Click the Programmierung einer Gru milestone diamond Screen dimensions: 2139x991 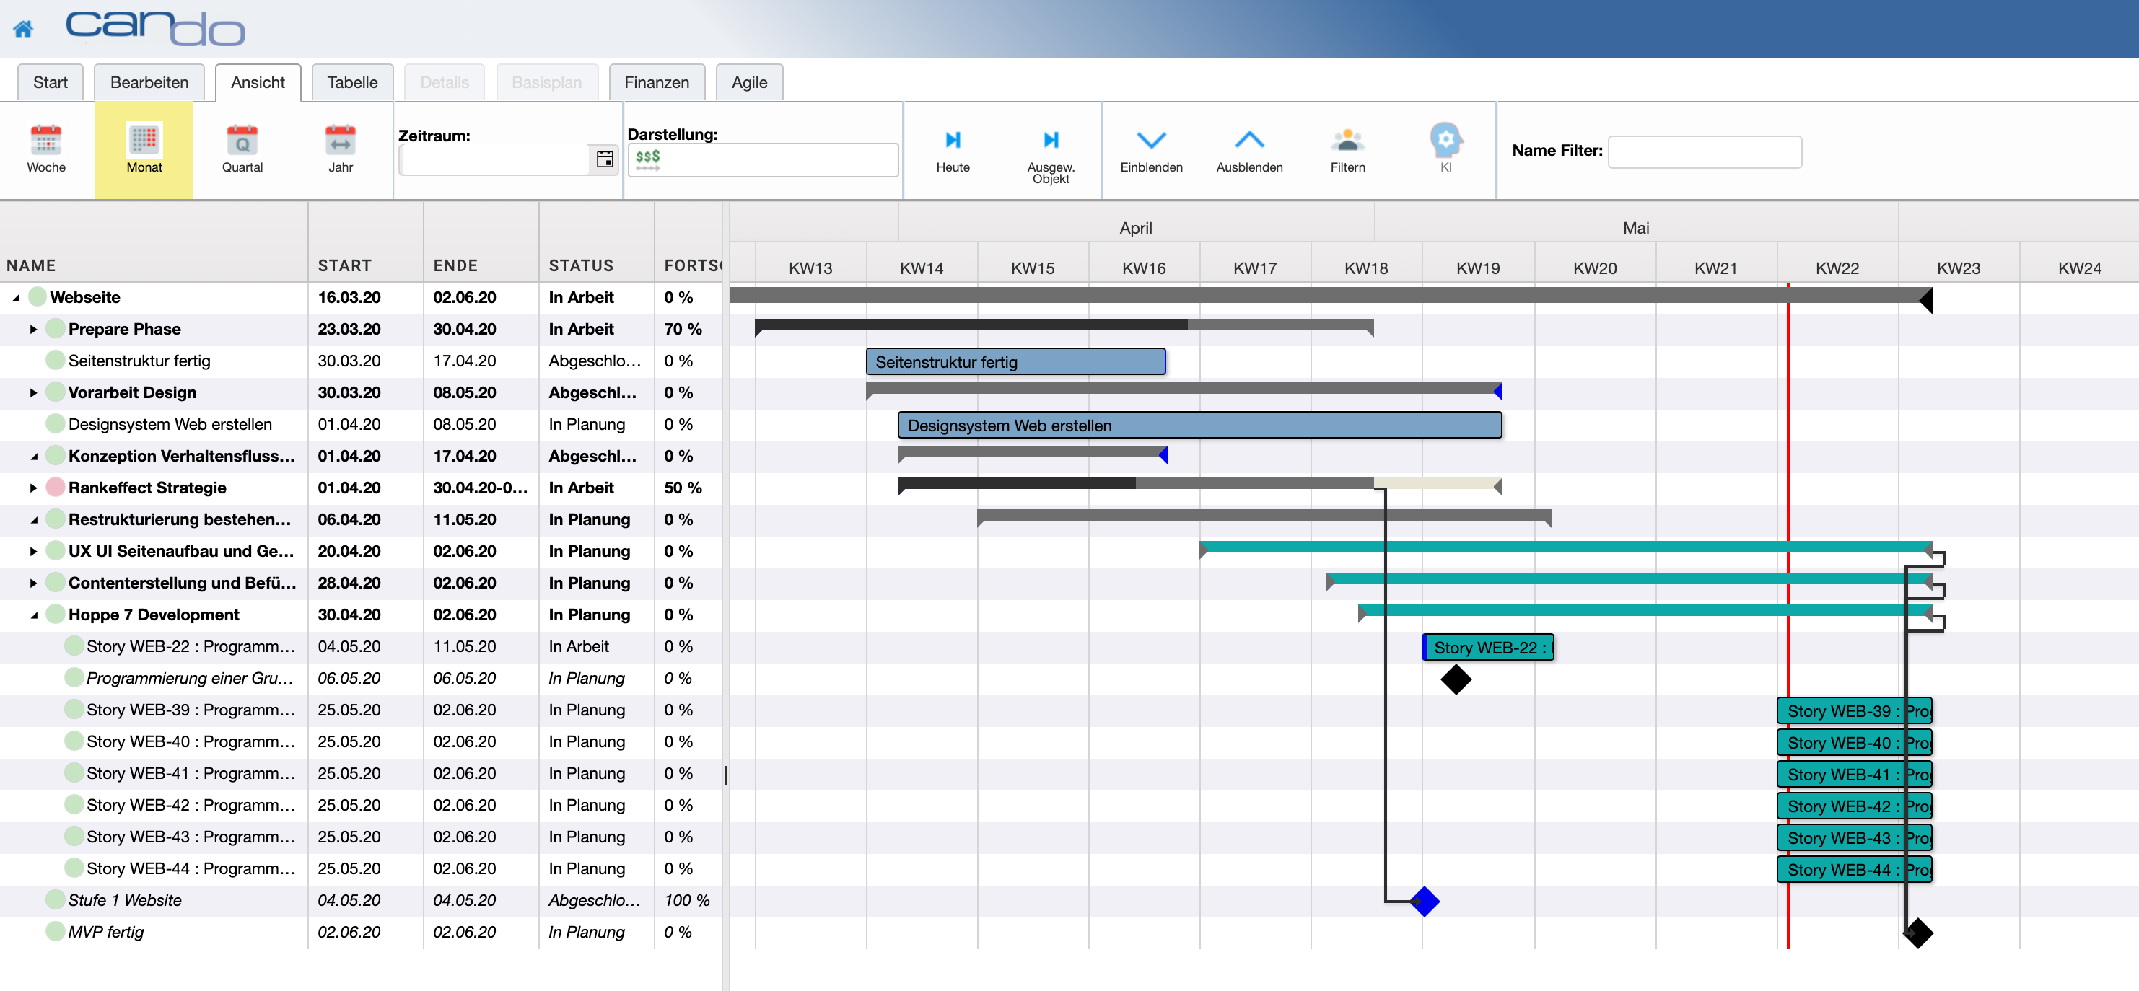point(1456,679)
